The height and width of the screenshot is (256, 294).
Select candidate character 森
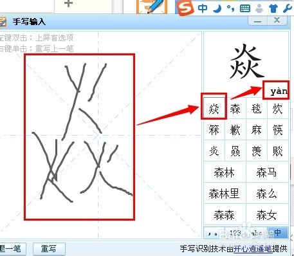tap(235, 109)
